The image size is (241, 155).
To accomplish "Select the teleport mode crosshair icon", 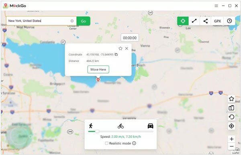I will (183, 21).
